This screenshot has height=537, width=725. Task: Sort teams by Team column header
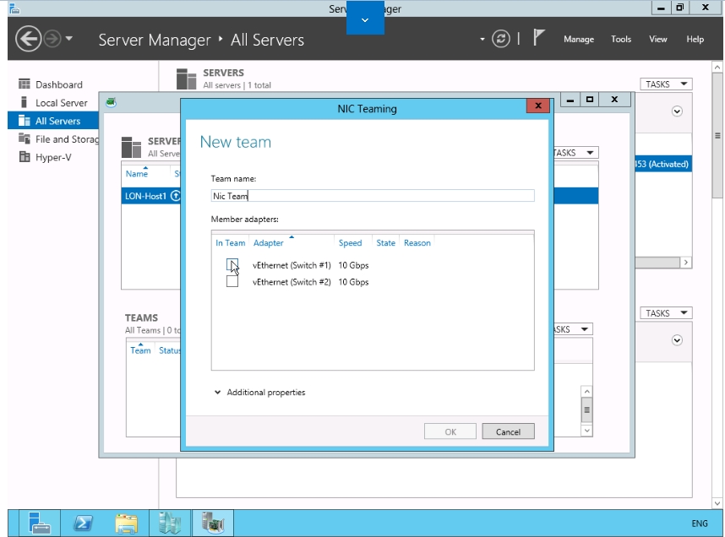click(140, 350)
